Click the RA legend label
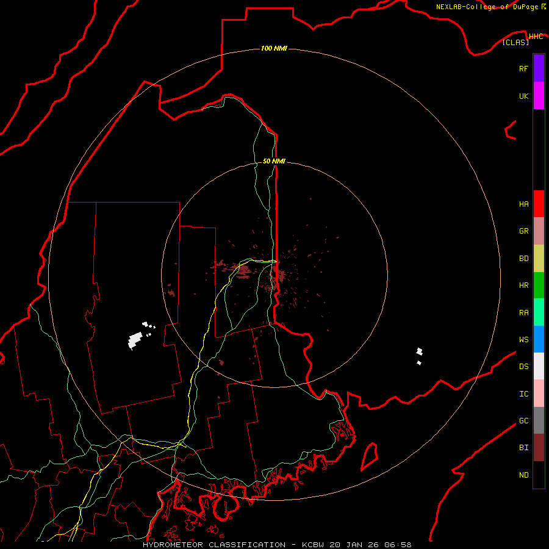The height and width of the screenshot is (549, 549). tap(523, 313)
